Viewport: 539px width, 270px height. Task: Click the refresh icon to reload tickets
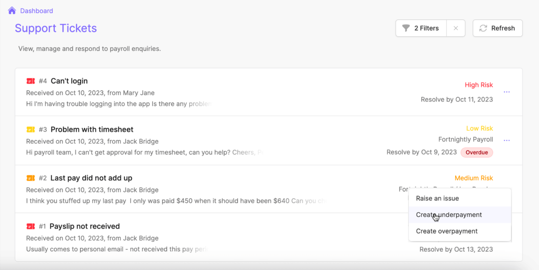(x=483, y=28)
